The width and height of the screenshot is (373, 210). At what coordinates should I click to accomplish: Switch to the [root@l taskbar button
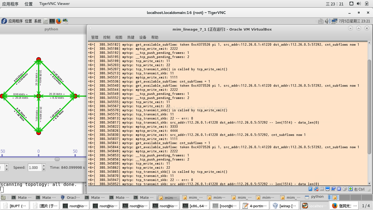tap(225, 206)
